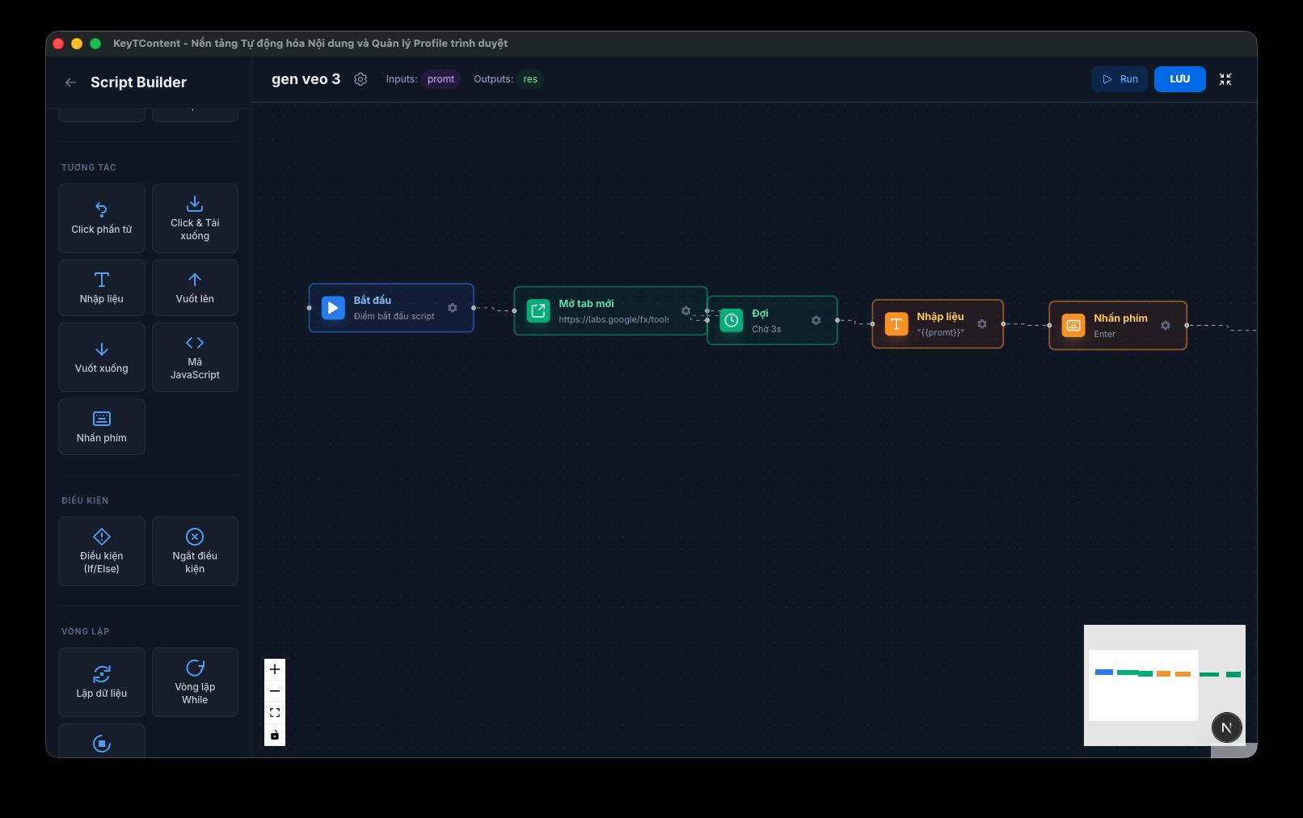
Task: Open settings gear next to gen veo 3
Action: 361,79
